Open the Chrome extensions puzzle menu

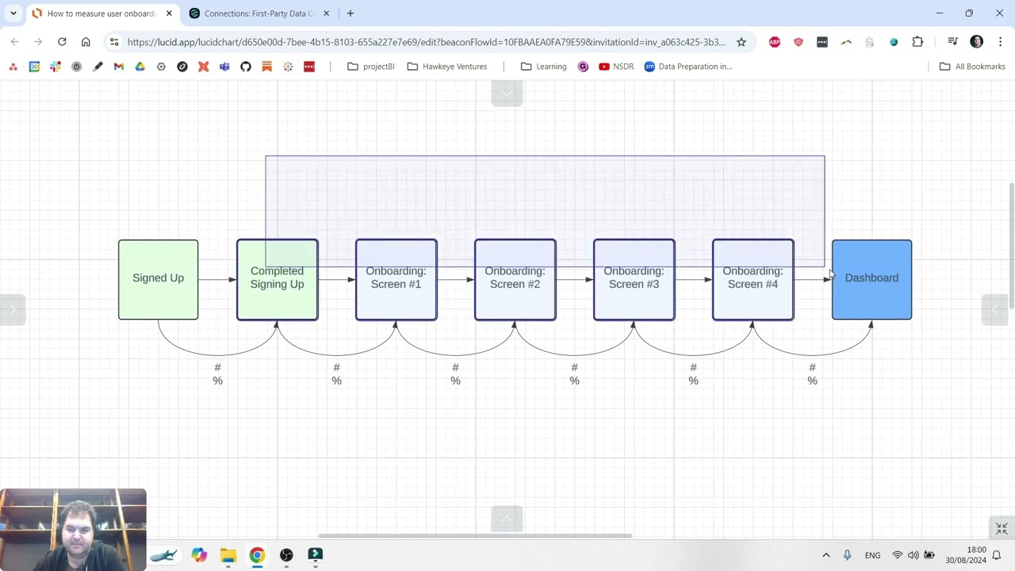click(x=917, y=42)
